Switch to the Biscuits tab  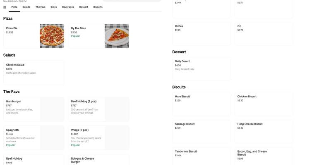click(x=98, y=7)
